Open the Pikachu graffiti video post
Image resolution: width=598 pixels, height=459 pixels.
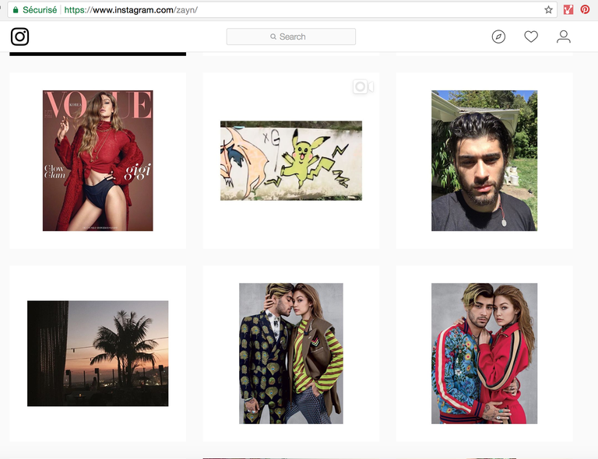pyautogui.click(x=291, y=161)
